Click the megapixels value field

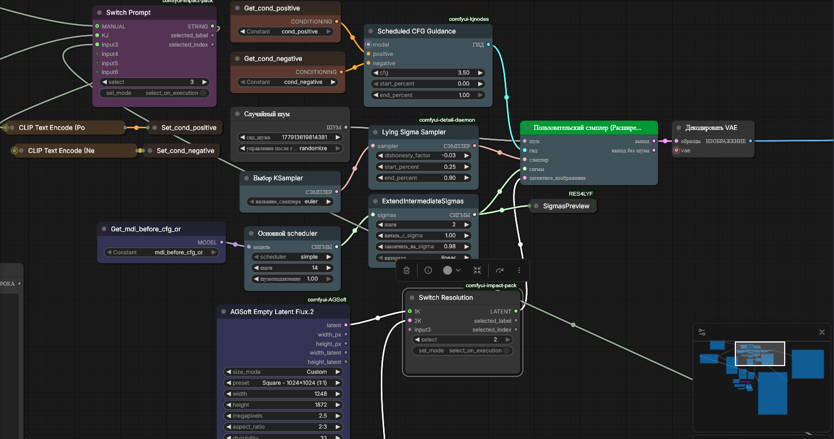pyautogui.click(x=283, y=416)
